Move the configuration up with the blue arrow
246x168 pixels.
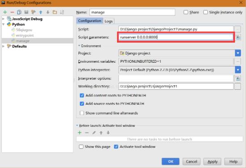click(x=41, y=12)
